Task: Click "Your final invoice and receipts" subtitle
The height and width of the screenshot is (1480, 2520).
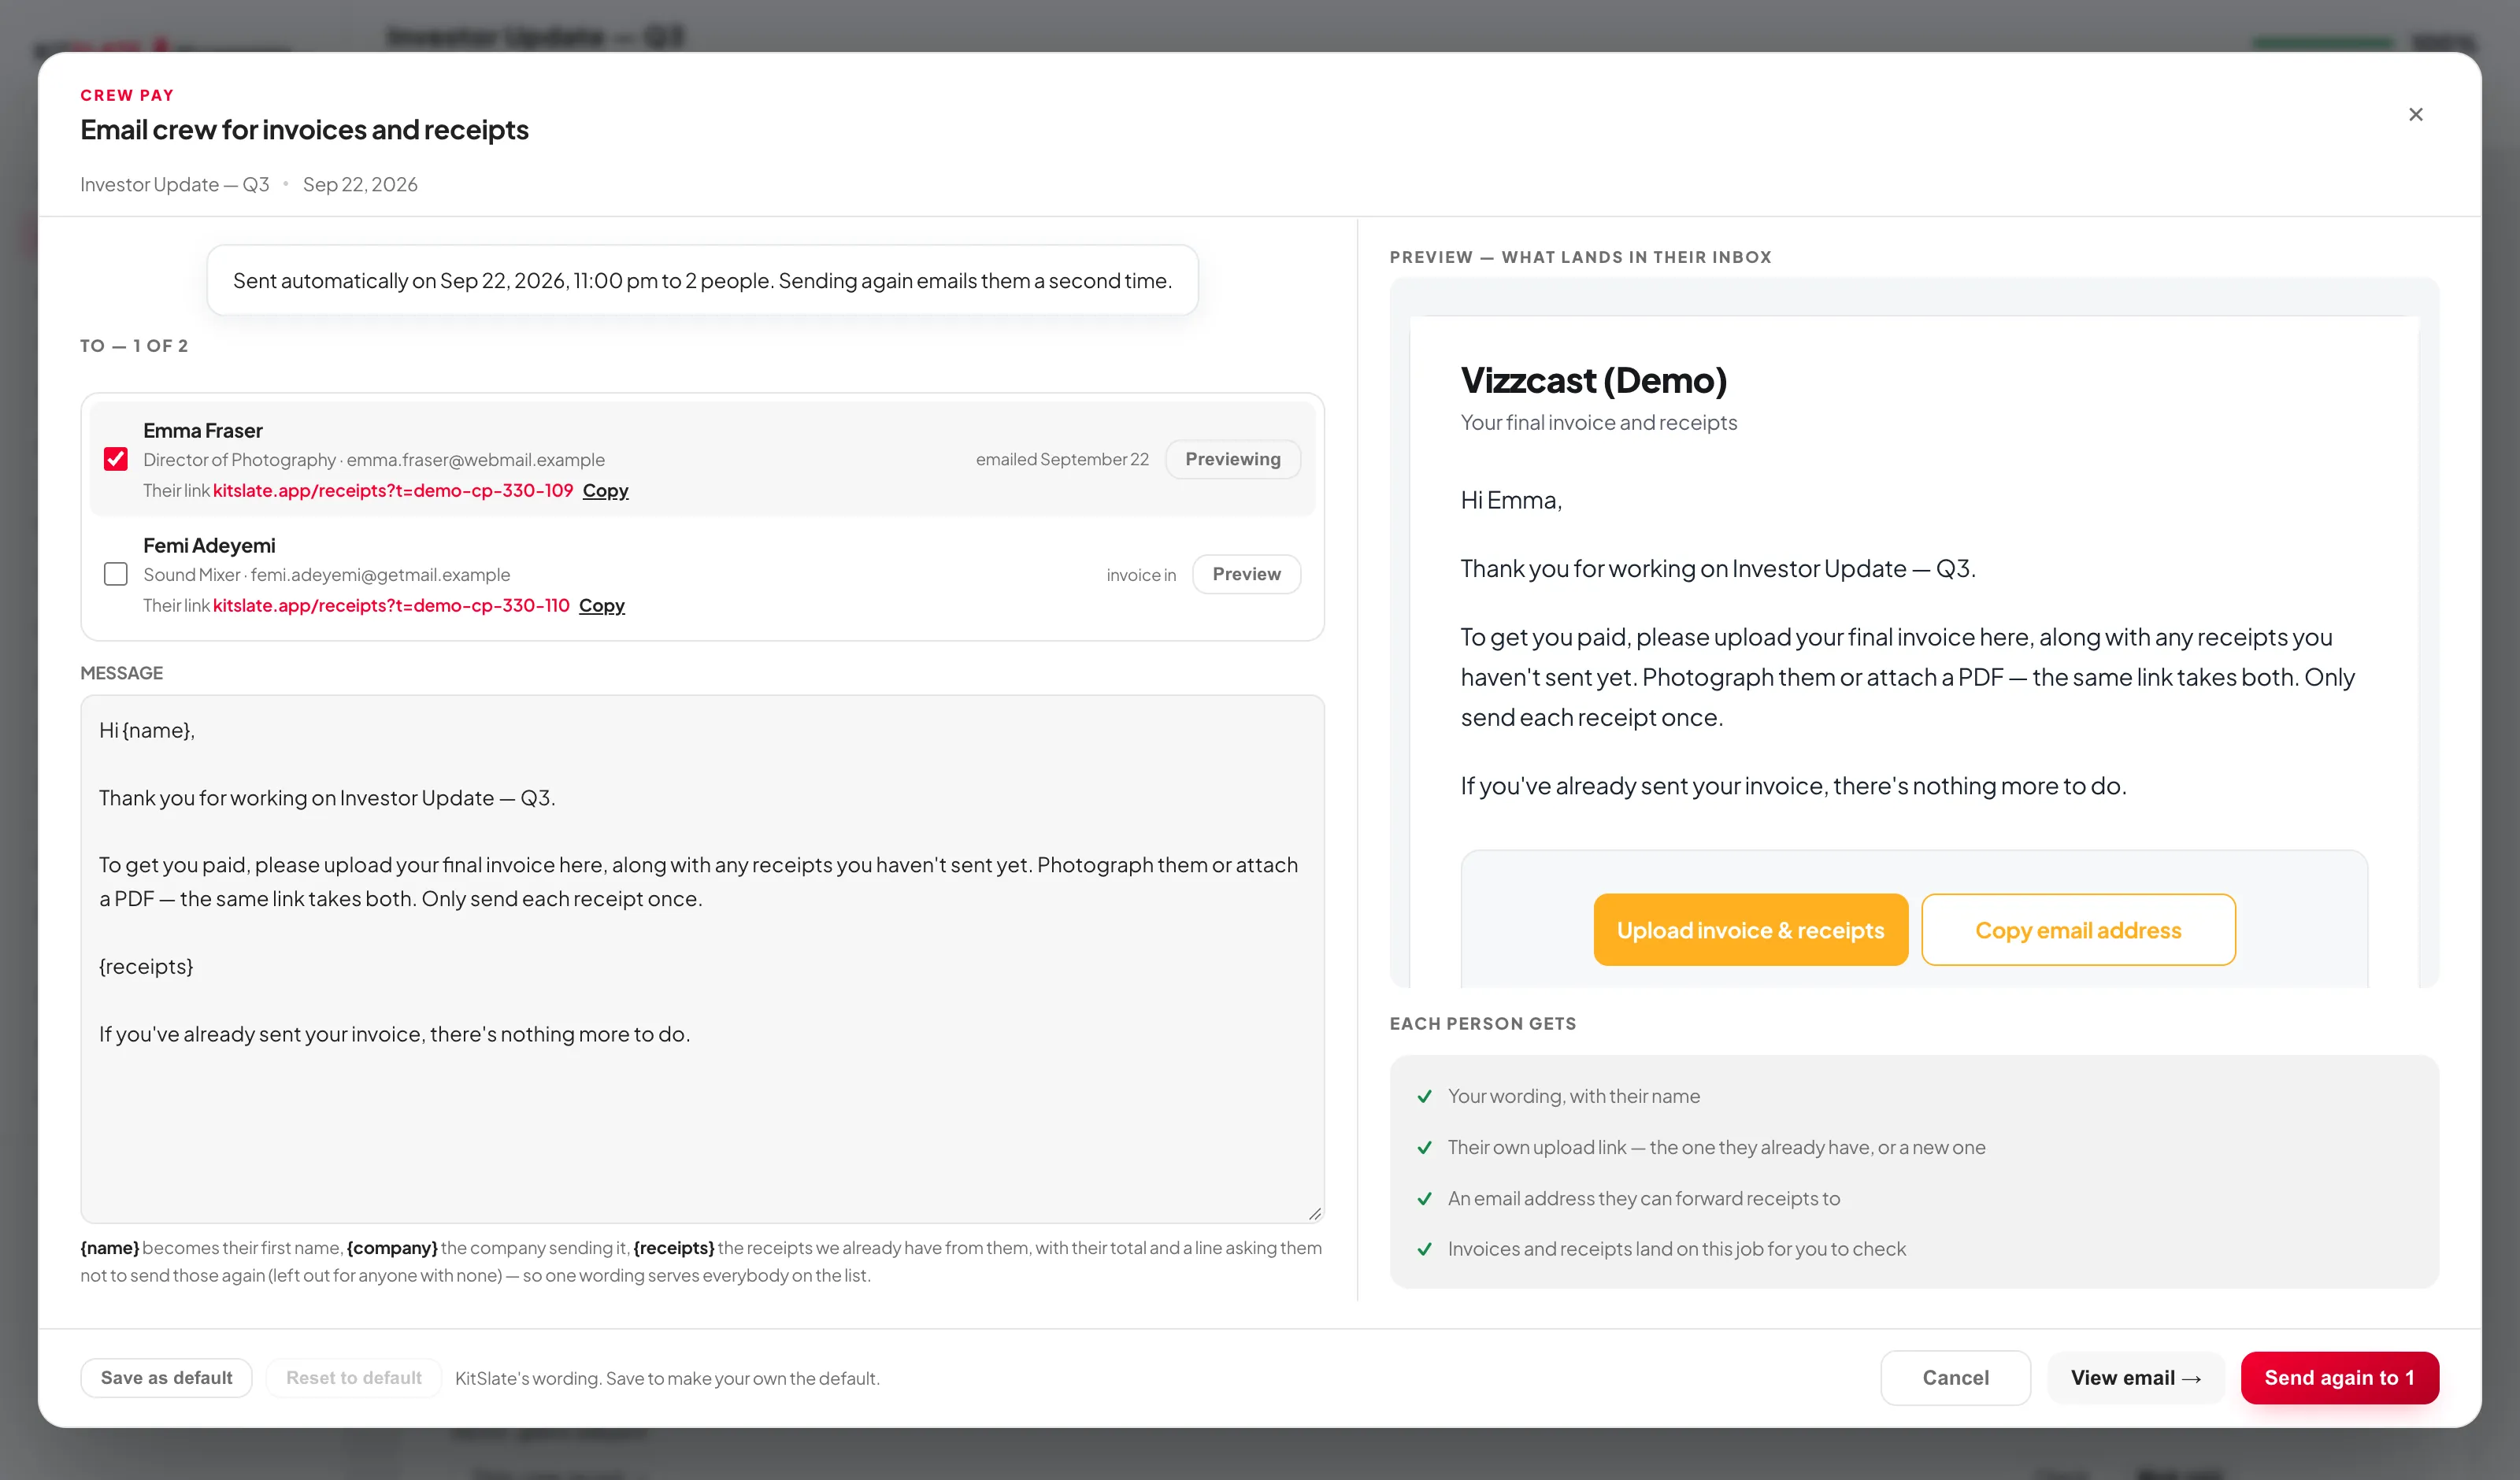Action: coord(1598,422)
